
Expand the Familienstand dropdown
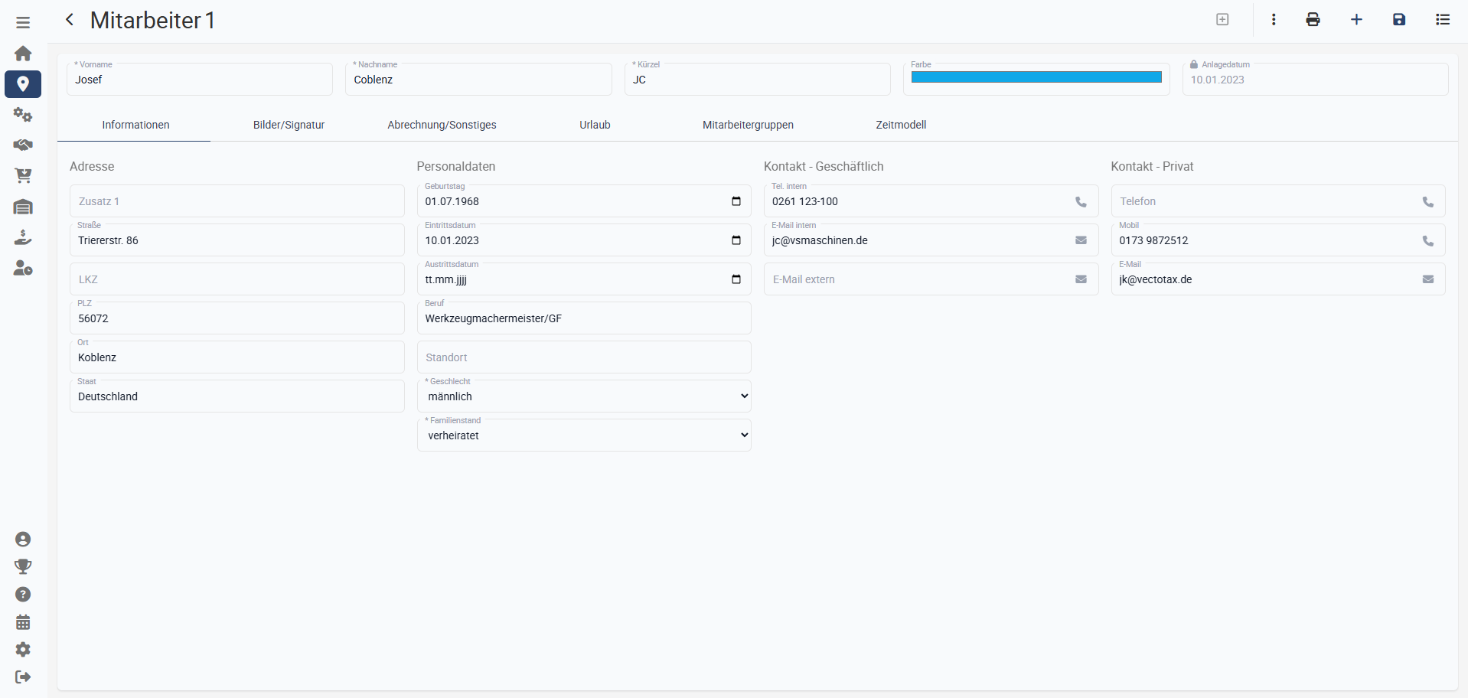(x=584, y=435)
